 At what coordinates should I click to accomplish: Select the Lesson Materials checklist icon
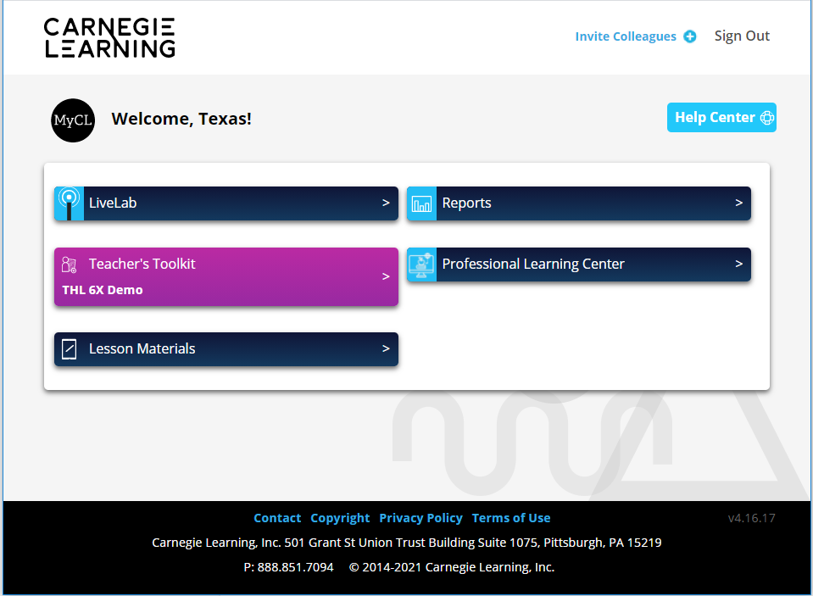(69, 348)
